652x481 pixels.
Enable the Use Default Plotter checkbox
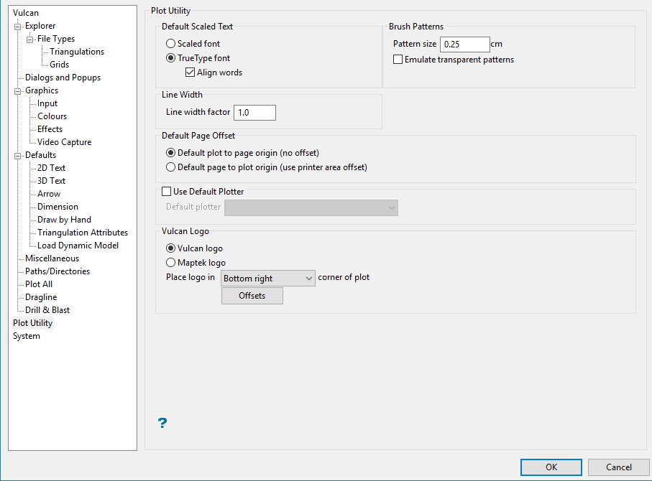[166, 192]
